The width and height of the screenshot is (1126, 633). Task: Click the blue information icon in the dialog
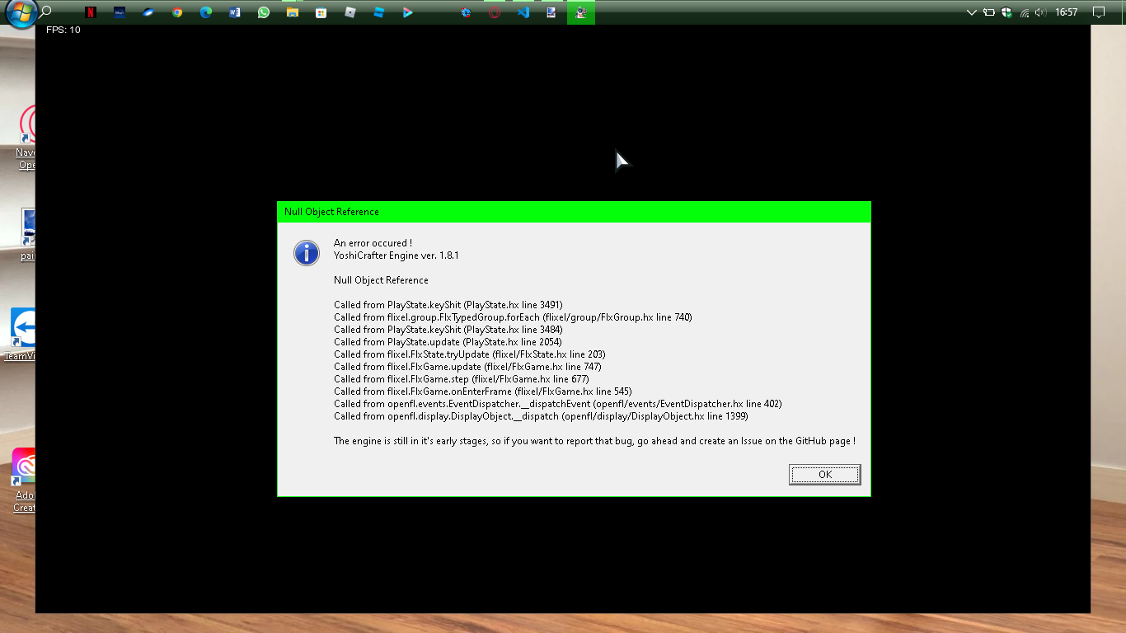(307, 252)
